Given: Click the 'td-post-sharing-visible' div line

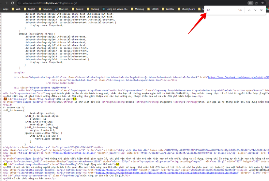Looking at the screenshot, I should pyautogui.click(x=142, y=77).
